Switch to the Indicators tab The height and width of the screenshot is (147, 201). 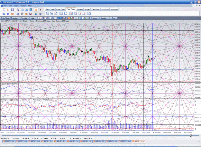[x=114, y=9]
